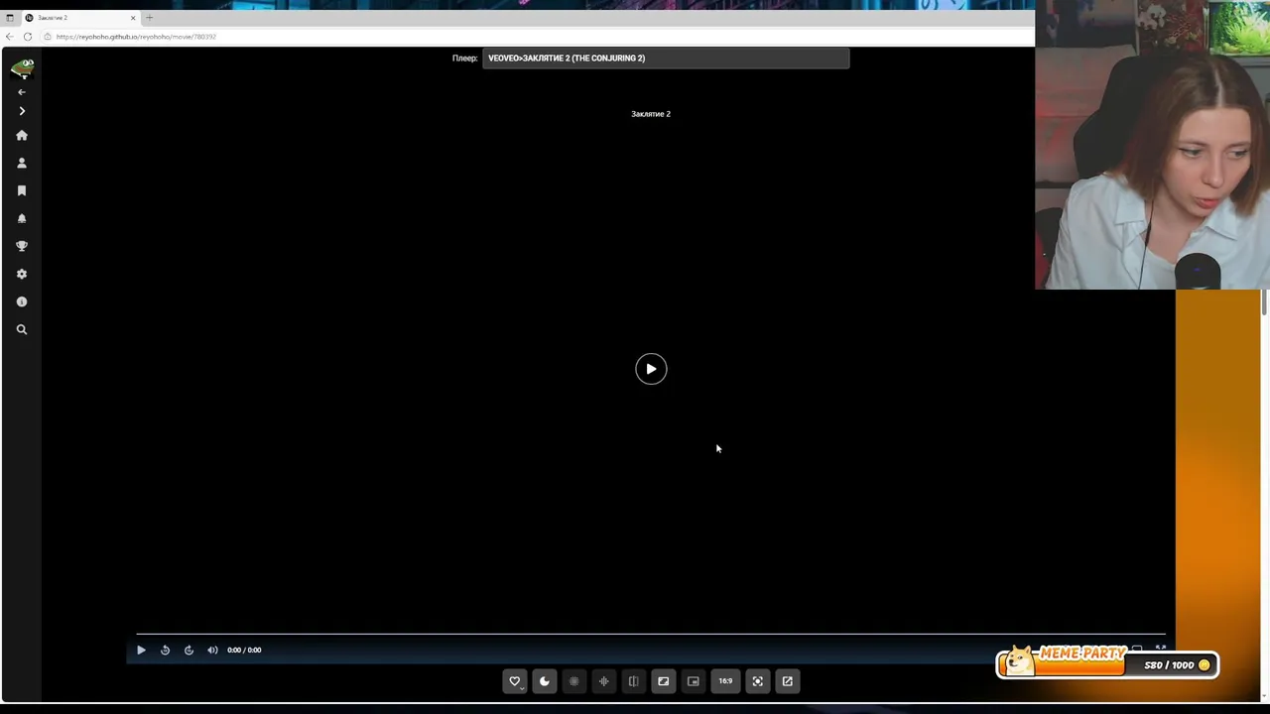
Task: Open the player source dropdown VEOVEO>Заклятие 2
Action: tap(666, 59)
